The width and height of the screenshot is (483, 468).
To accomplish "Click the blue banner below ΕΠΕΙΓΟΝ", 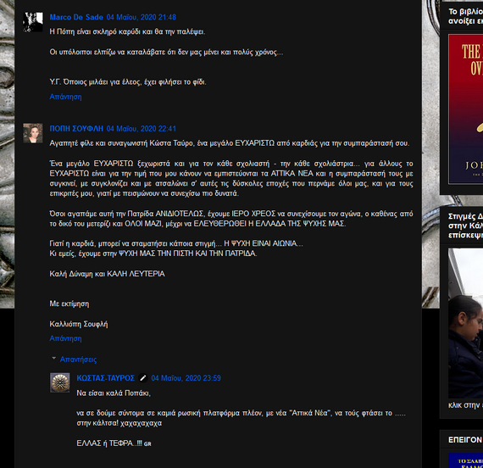I will [465, 460].
